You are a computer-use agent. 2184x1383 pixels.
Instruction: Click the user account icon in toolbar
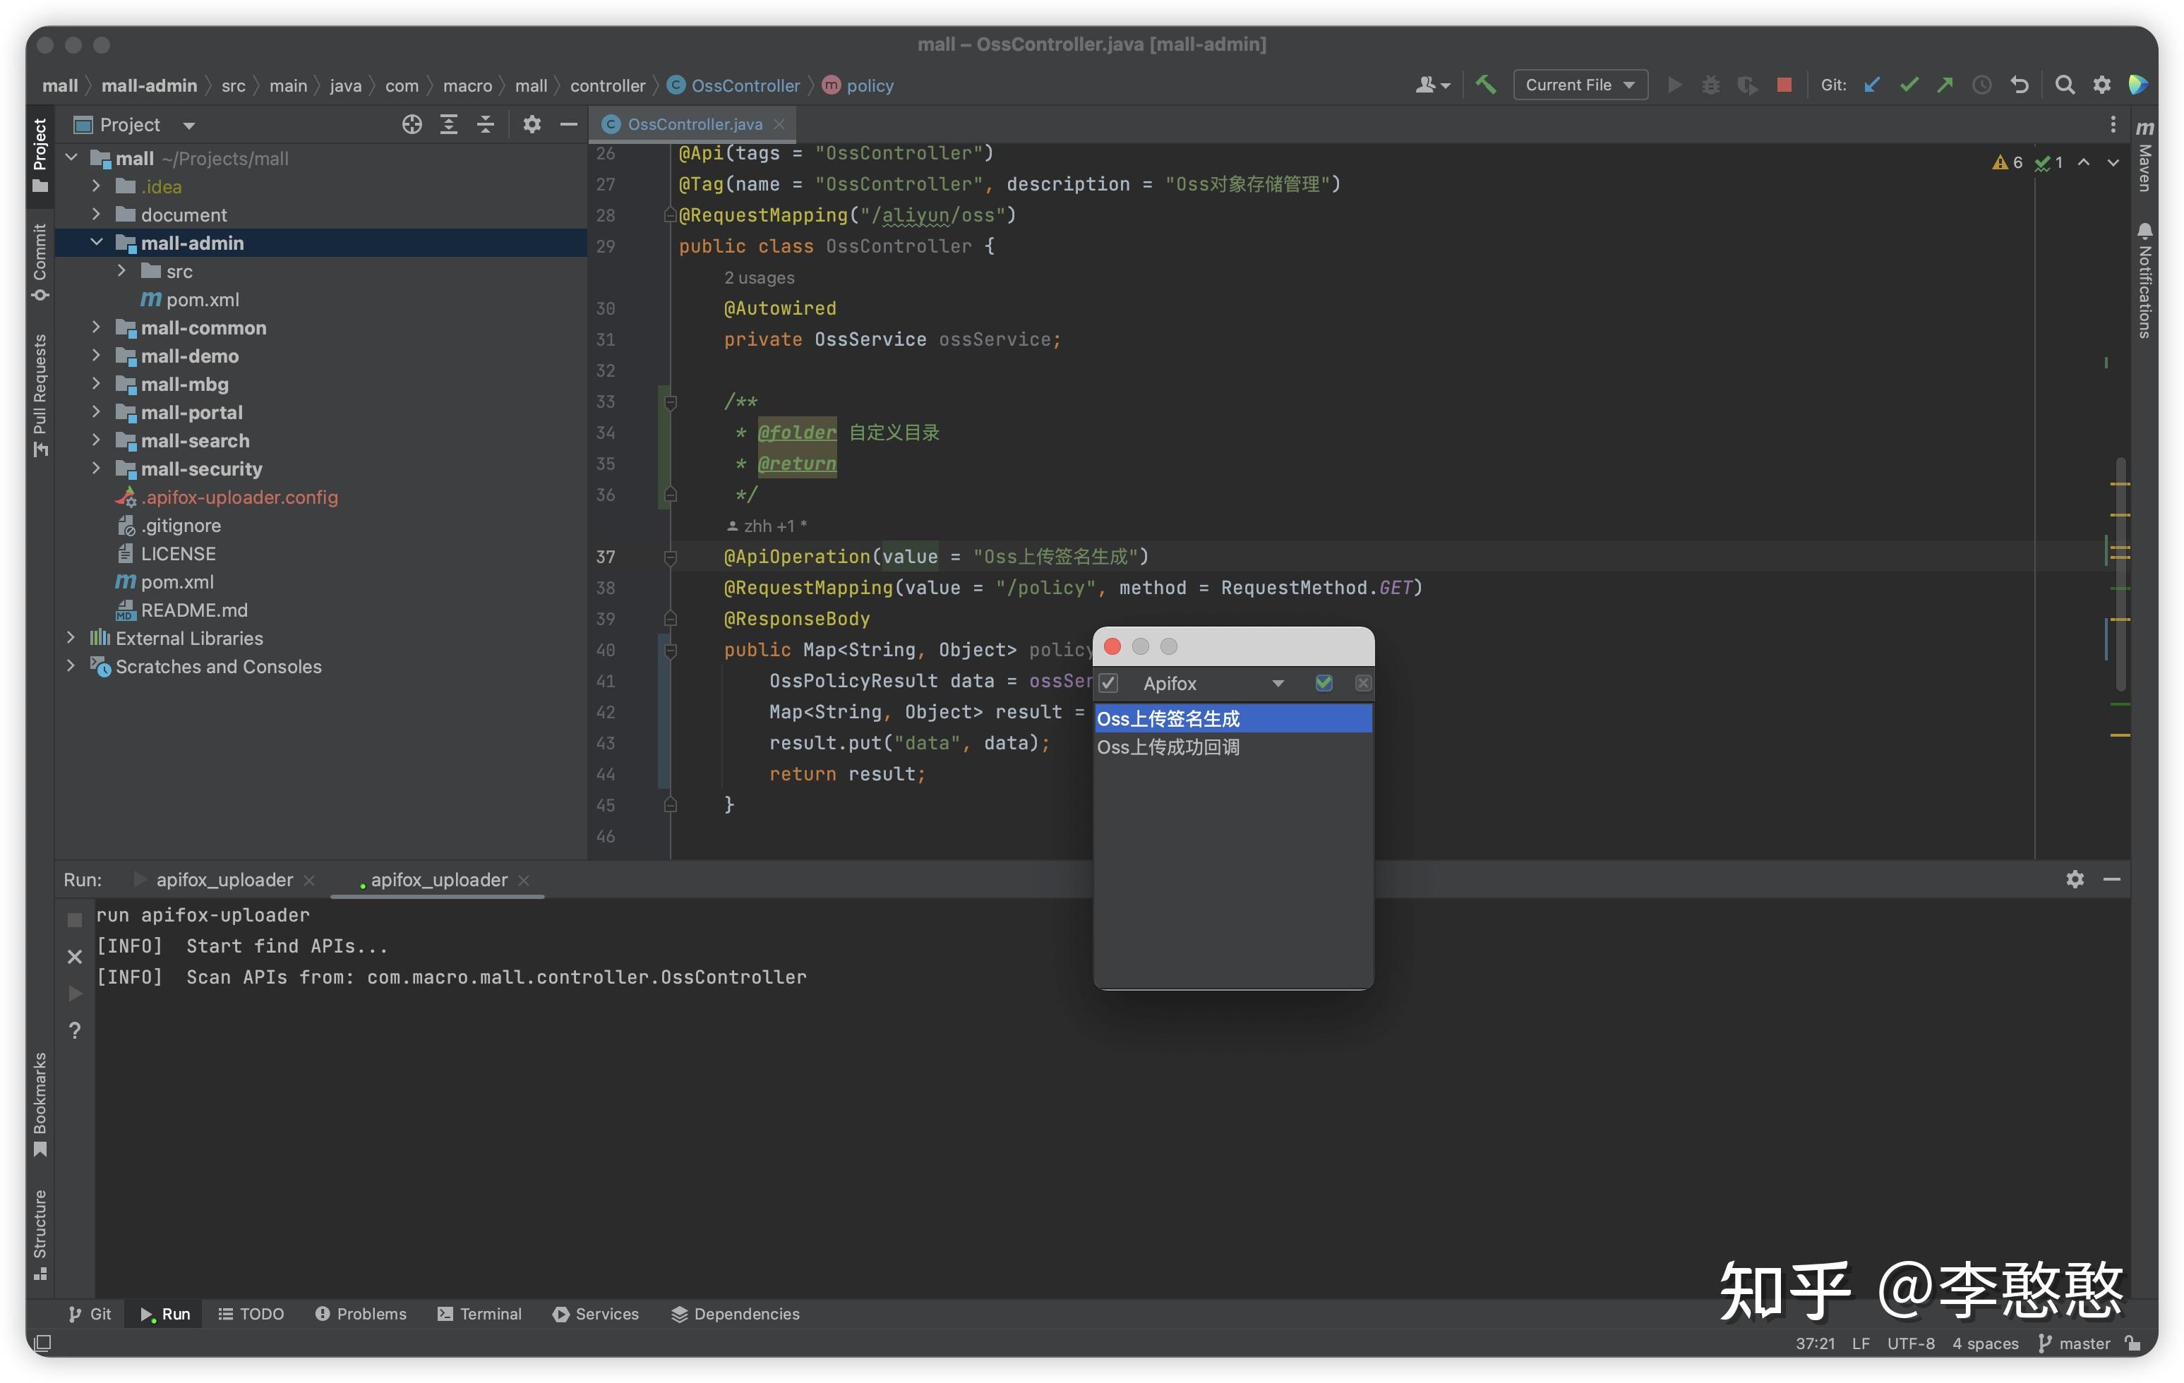tap(1432, 85)
